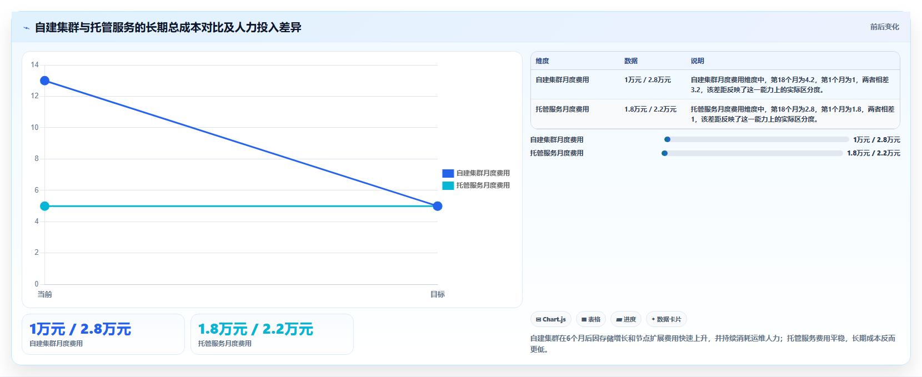
Task: Click the y-axis label 14
Action: 35,65
